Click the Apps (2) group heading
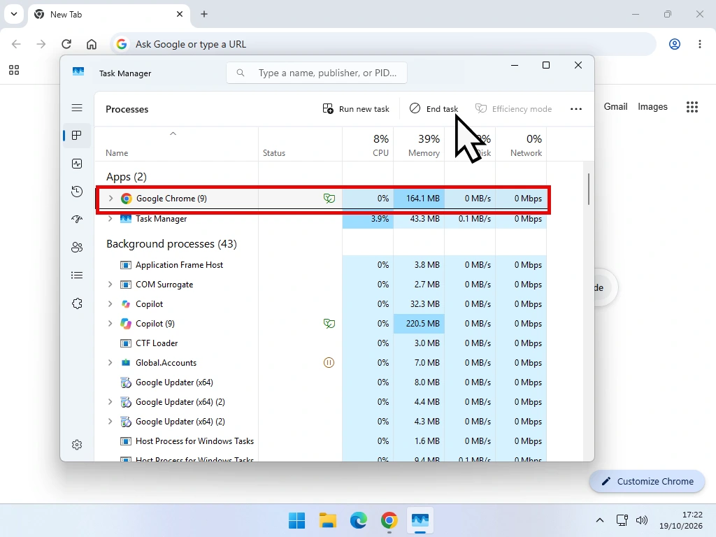The image size is (716, 537). click(x=127, y=177)
